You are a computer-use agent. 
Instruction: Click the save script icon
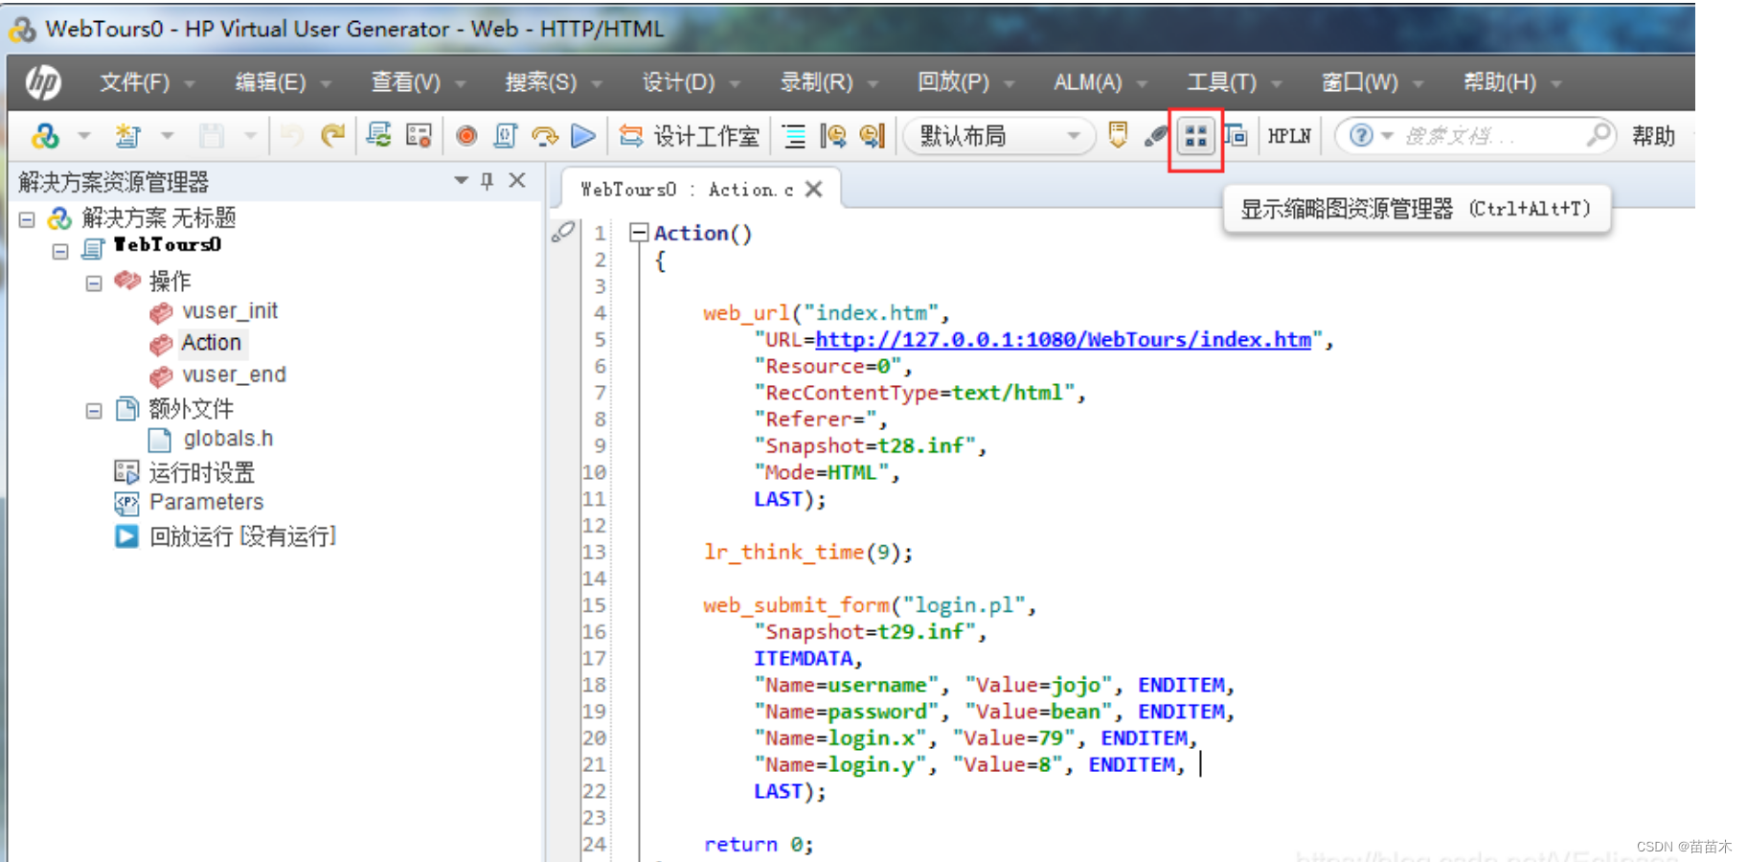[x=212, y=136]
